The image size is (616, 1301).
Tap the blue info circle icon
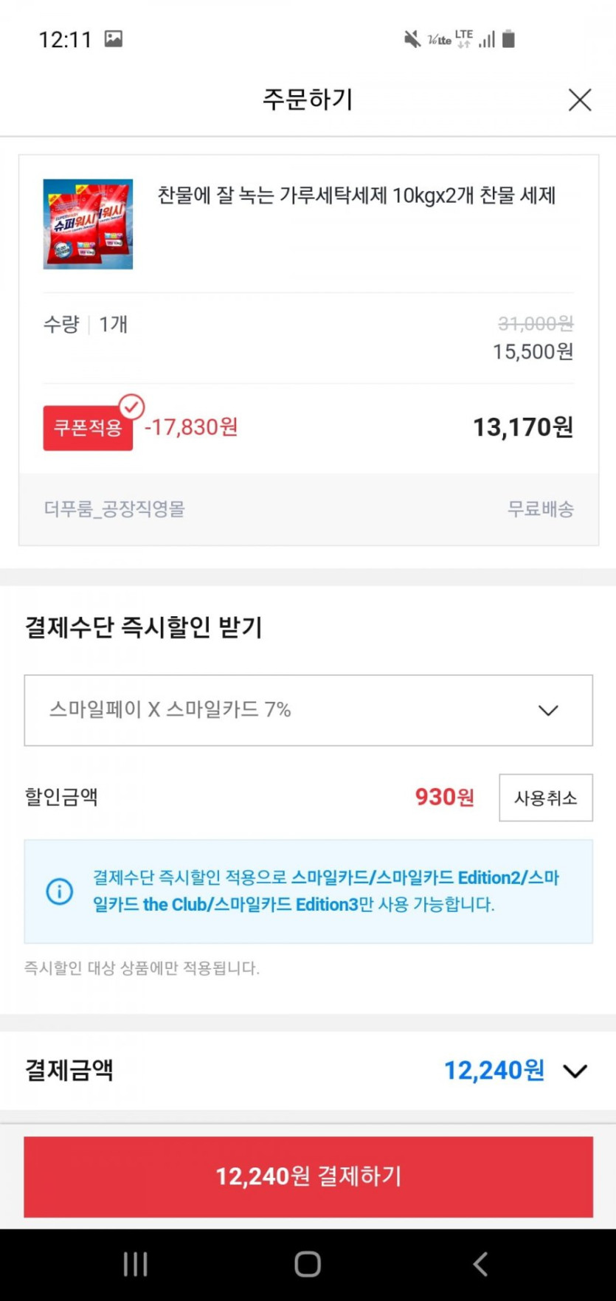click(60, 891)
